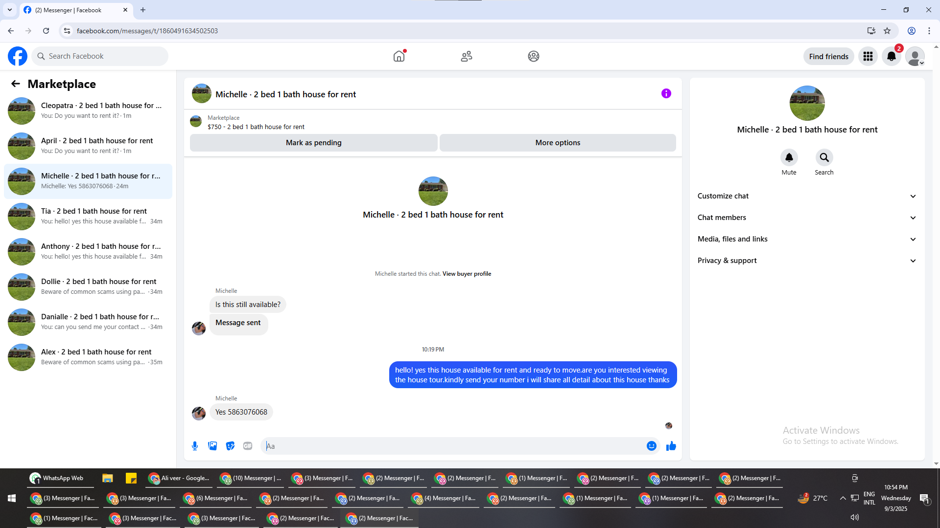Open the Groups icon in top navigation
The width and height of the screenshot is (940, 528).
[x=534, y=56]
